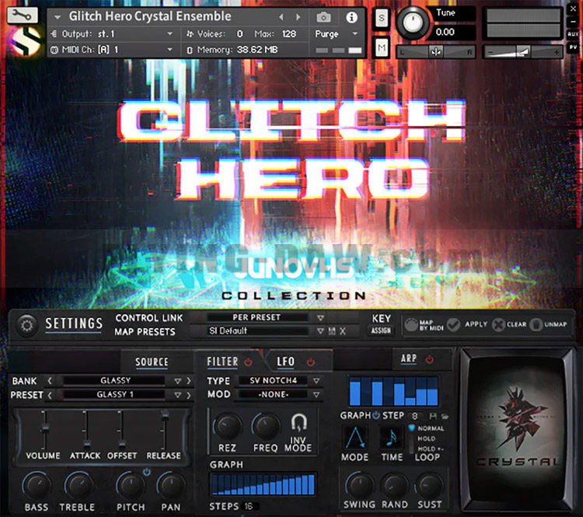Click the FREQ knob

coord(266,426)
